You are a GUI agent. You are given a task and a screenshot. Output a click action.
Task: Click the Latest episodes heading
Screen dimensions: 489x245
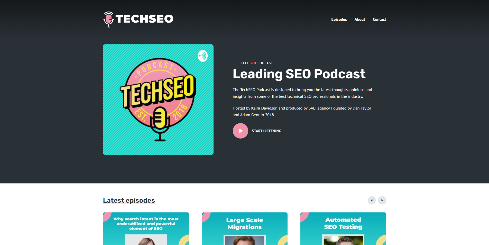click(x=129, y=200)
